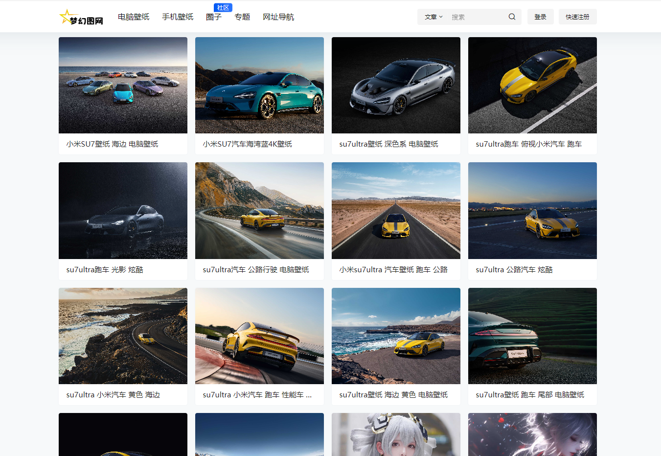This screenshot has width=661, height=456.
Task: Click the title 小米SU7汽车海湾蓝4K壁纸
Action: coord(247,144)
